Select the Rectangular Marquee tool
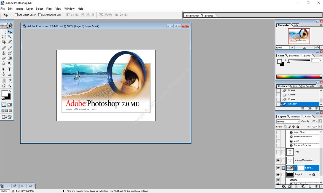 click(4, 32)
